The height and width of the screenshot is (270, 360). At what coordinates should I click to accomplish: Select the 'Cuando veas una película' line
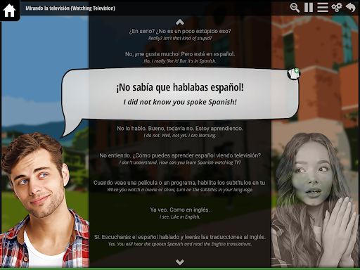click(x=180, y=186)
